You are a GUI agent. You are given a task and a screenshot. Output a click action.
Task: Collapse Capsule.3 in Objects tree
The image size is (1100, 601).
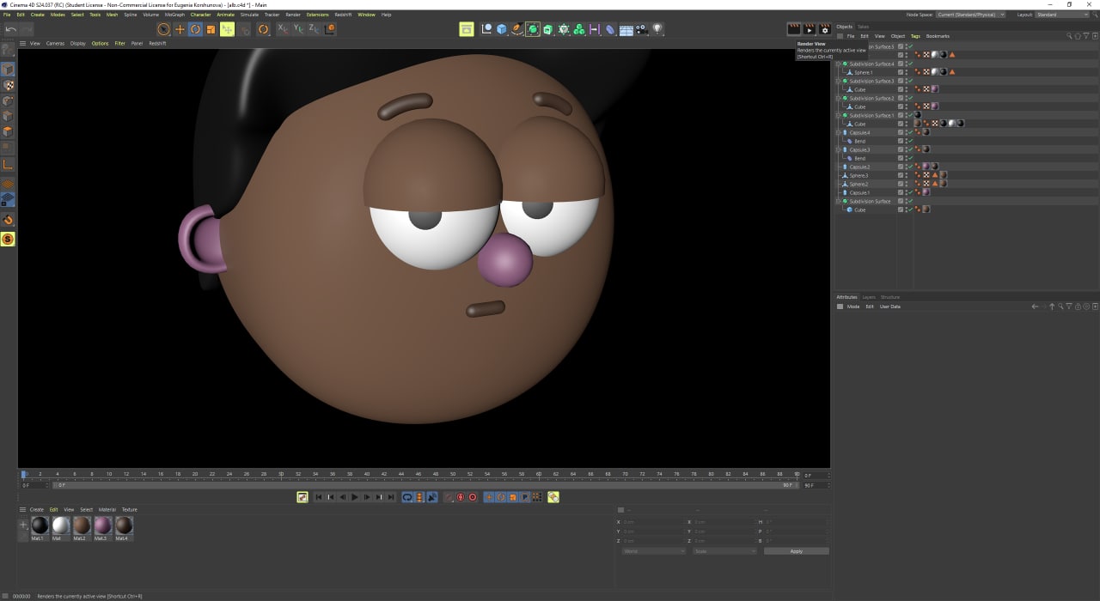pos(838,149)
